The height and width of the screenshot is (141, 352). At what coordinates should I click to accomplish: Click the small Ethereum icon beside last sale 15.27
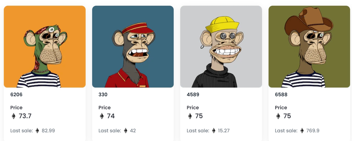(x=214, y=131)
